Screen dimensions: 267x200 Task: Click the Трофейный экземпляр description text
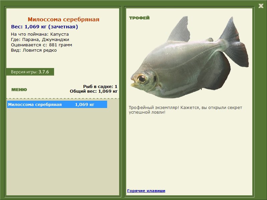pyautogui.click(x=186, y=110)
